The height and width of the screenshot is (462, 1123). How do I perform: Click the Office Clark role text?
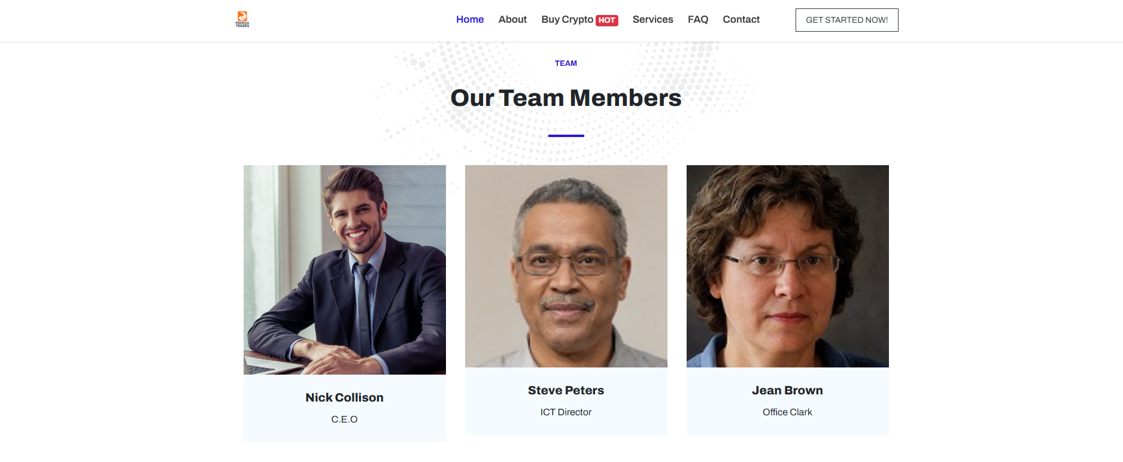click(x=788, y=412)
